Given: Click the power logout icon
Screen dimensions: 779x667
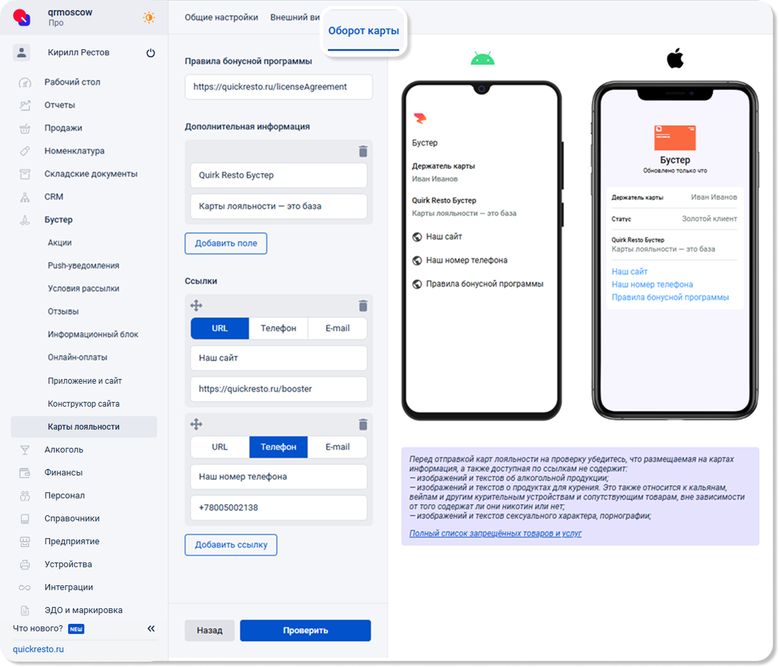Looking at the screenshot, I should click(150, 53).
